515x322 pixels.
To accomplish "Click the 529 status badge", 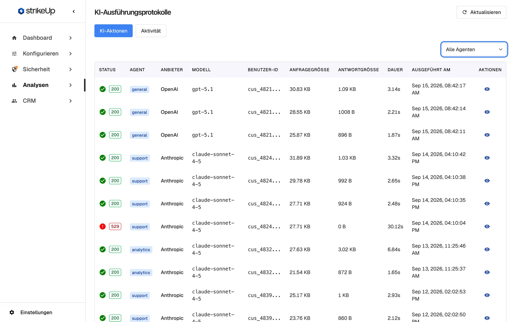I will (x=115, y=226).
